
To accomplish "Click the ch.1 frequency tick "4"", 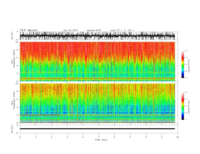I will click(17, 66).
